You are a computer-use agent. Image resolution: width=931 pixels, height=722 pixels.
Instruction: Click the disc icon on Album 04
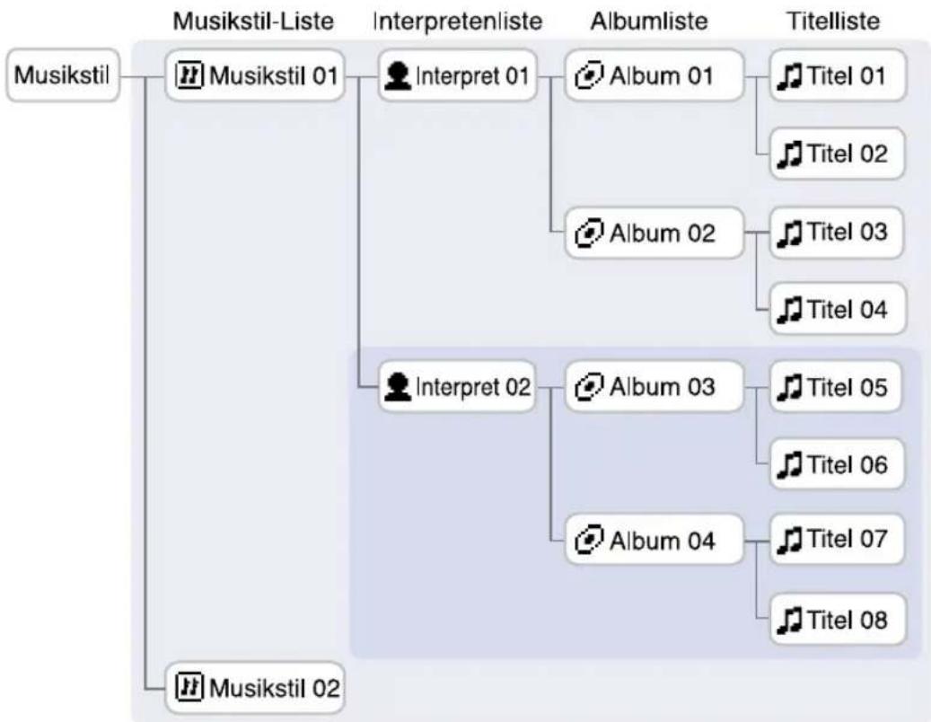click(590, 542)
